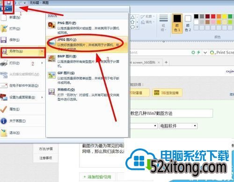This screenshot has width=234, height=182.
Task: Select 从扫描仪或照相机(M) entry
Action: pos(22,74)
